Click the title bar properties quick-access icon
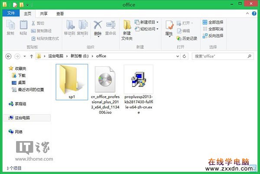 coord(15,5)
